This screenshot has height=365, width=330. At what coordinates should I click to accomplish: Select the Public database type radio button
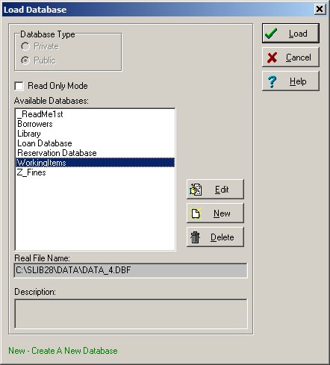click(x=25, y=60)
